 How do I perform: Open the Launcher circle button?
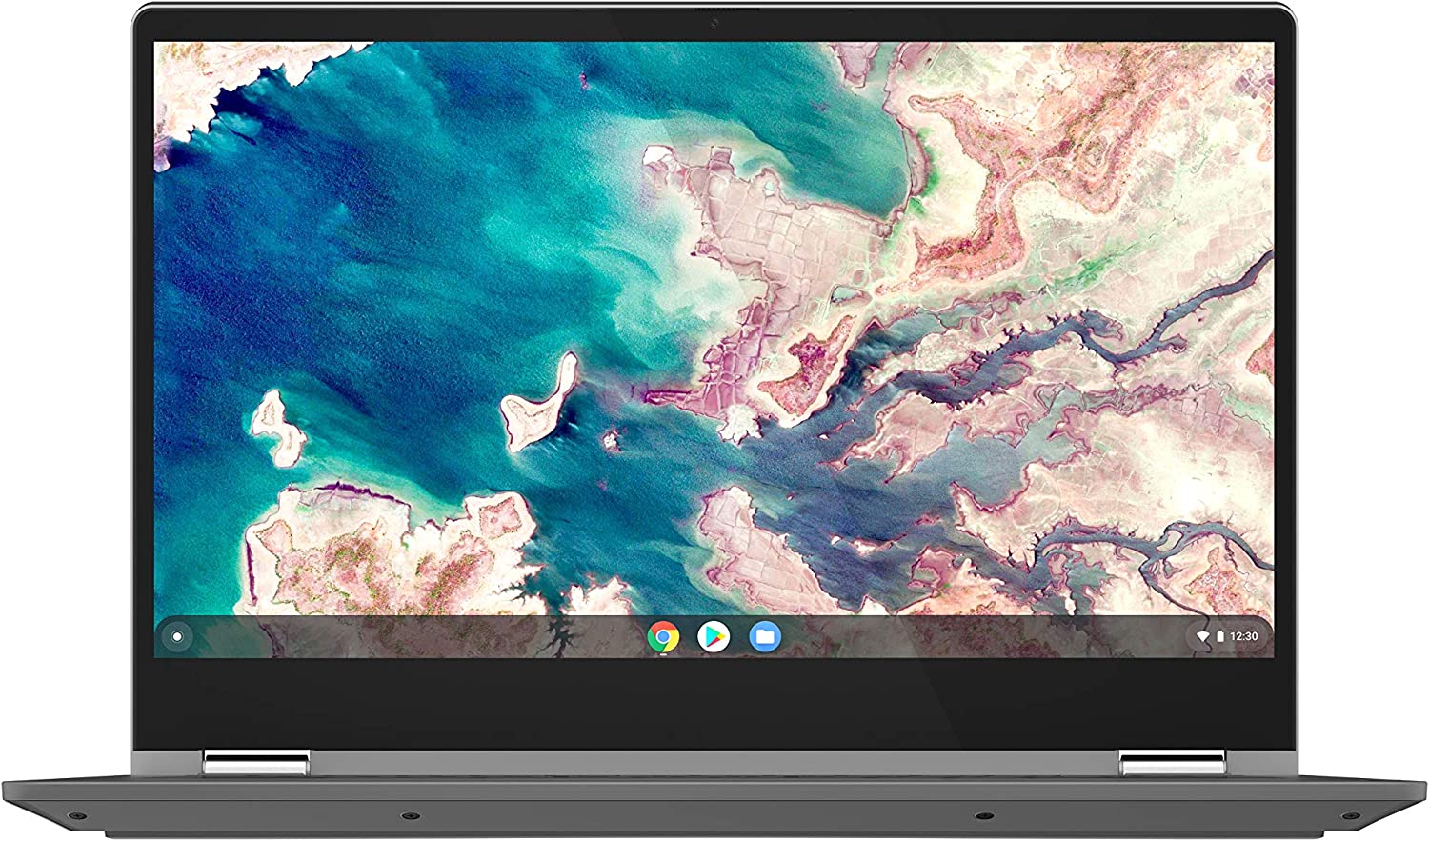[x=176, y=636]
